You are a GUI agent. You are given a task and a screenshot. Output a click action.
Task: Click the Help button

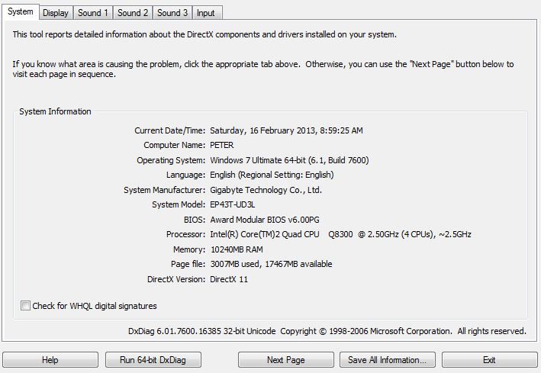50,360
